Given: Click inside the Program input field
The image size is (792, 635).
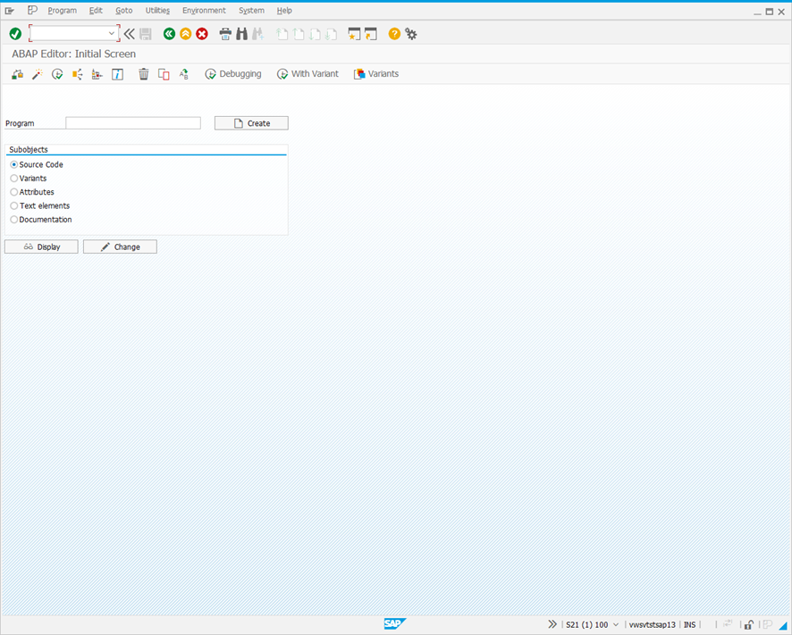Looking at the screenshot, I should click(x=132, y=122).
